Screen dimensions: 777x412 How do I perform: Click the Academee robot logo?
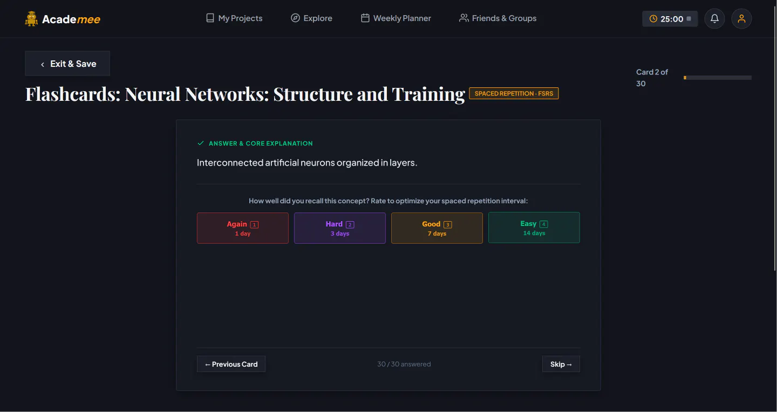(x=31, y=19)
